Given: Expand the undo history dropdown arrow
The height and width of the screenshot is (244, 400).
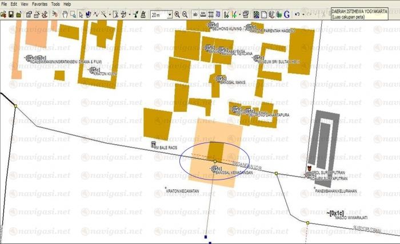Looking at the screenshot, I should coord(302,14).
